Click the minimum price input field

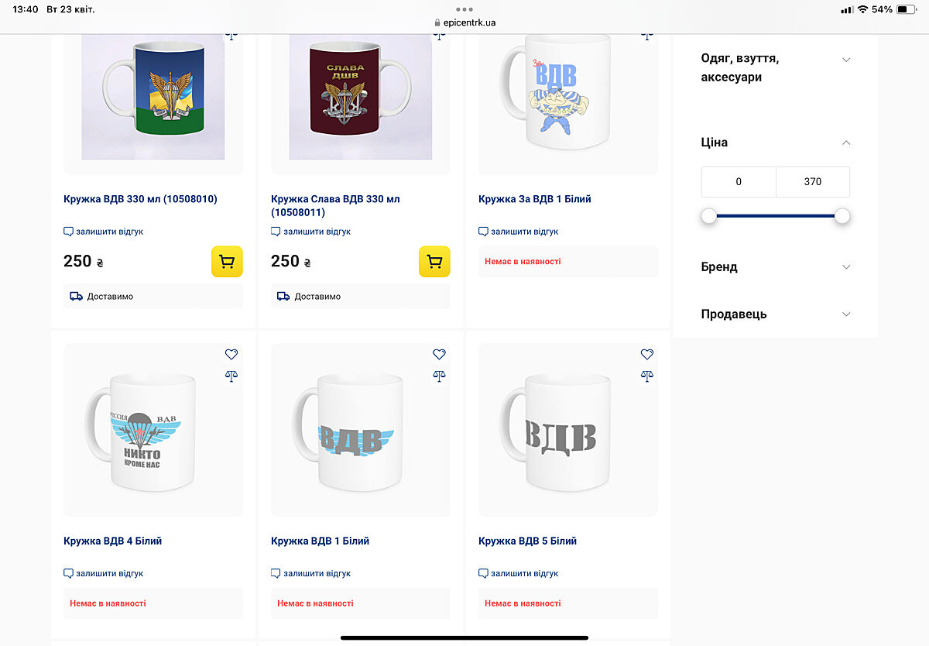739,182
